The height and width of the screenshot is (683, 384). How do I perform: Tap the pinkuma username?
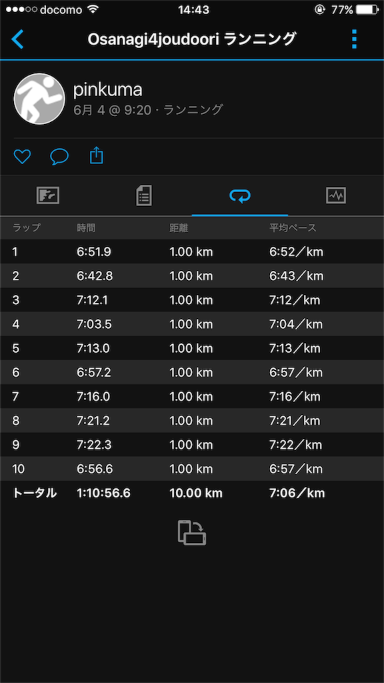tap(107, 90)
